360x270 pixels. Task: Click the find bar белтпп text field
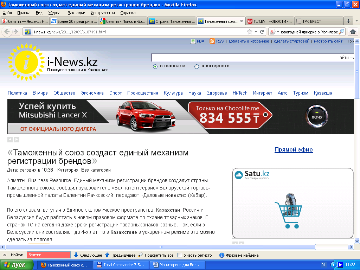(49, 255)
